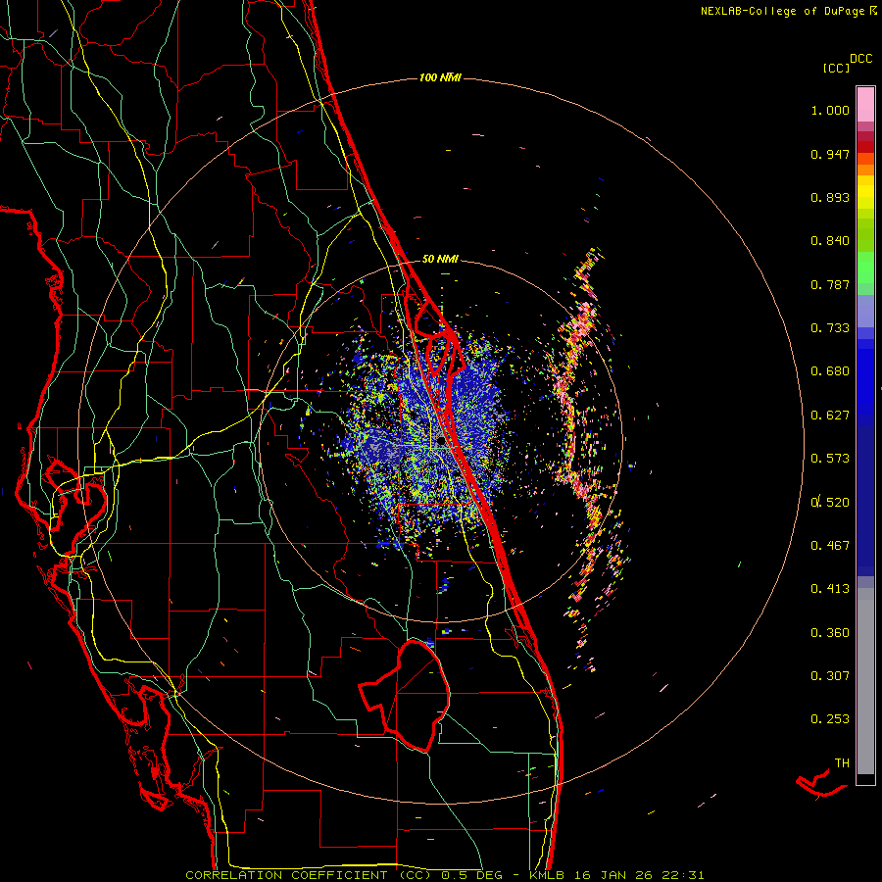
Task: Click the 100 NMI range ring label
Action: [440, 77]
